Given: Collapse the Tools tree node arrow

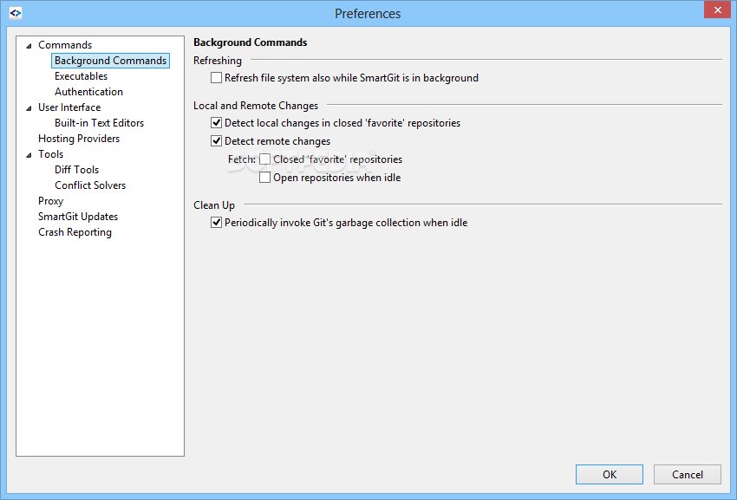Looking at the screenshot, I should [29, 154].
